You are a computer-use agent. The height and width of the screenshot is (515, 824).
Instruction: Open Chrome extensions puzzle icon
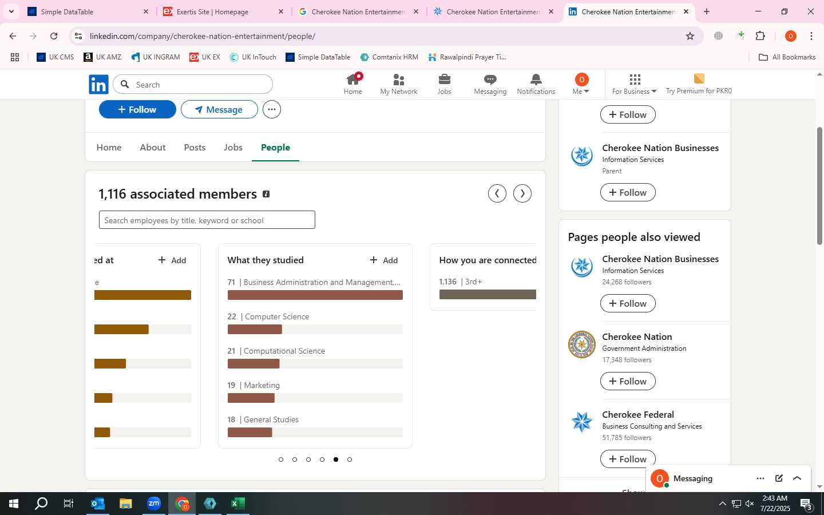(x=760, y=36)
